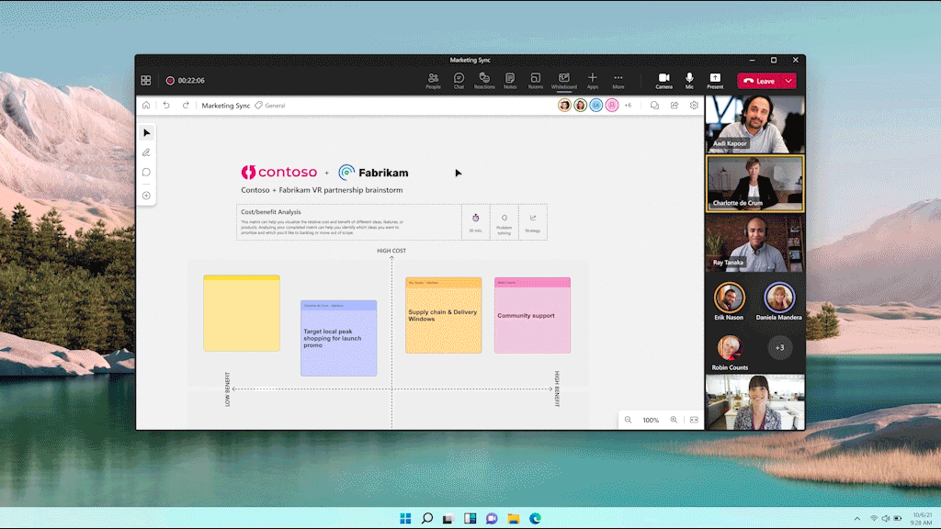
Task: Toggle the Mic mute
Action: point(689,81)
